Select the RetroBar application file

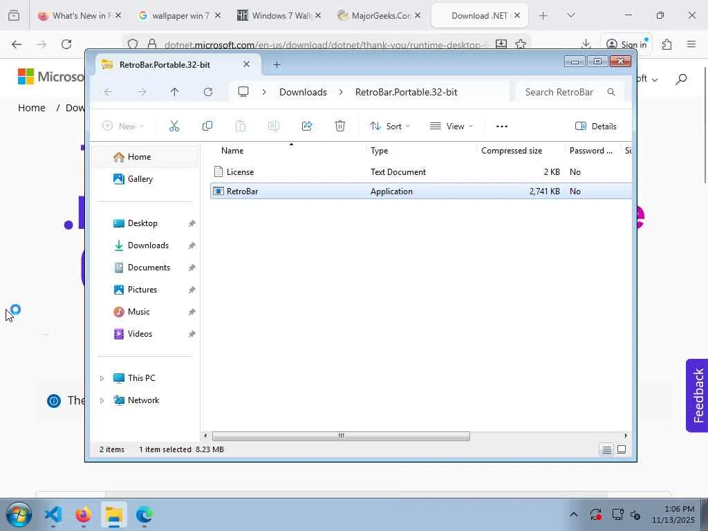tap(421, 192)
